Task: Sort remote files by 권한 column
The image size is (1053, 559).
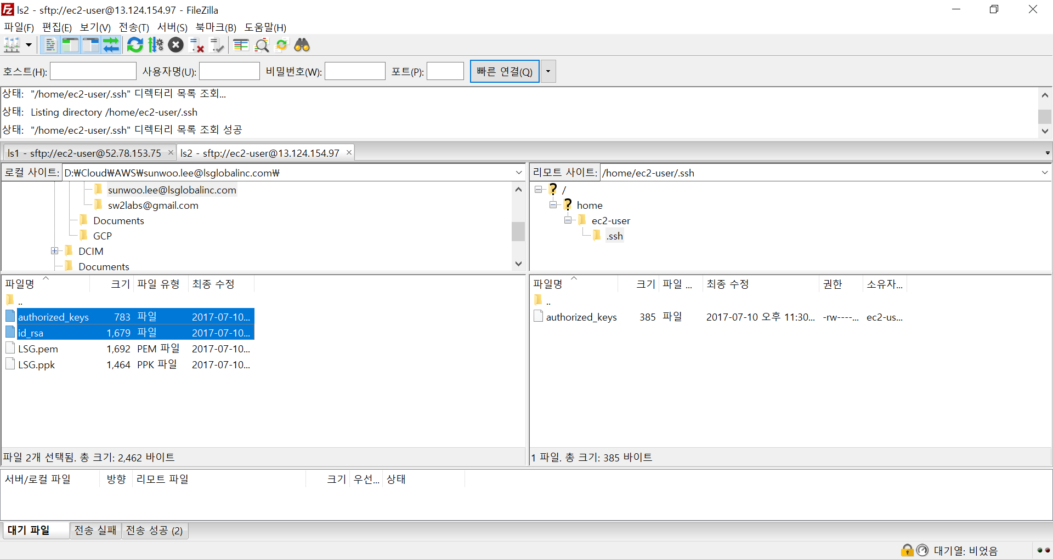Action: (x=841, y=284)
